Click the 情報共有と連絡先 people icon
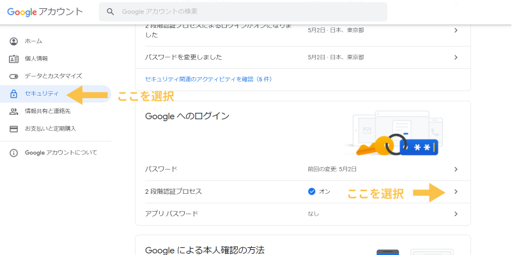Screen dimensions: 512x255 (13, 112)
